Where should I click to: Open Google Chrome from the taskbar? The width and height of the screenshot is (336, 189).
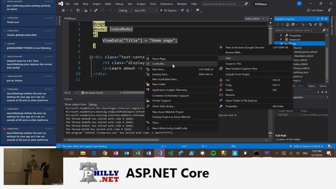pos(105,153)
